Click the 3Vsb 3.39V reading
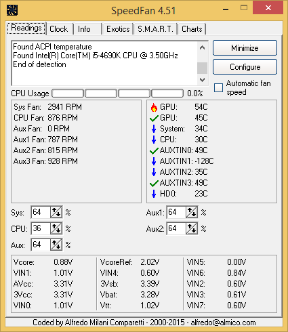 pos(129,284)
